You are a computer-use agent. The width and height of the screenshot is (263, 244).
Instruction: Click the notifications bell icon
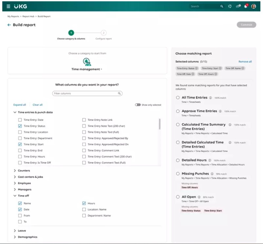tap(246, 6)
